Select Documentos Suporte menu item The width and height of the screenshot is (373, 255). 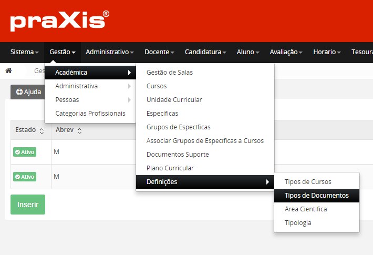coord(205,155)
